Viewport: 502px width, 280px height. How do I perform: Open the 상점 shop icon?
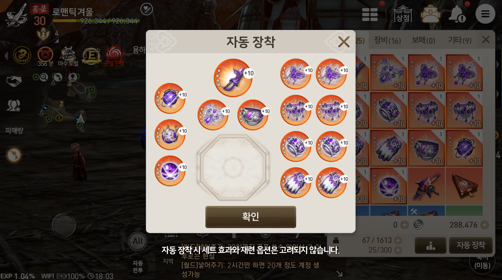pos(403,14)
